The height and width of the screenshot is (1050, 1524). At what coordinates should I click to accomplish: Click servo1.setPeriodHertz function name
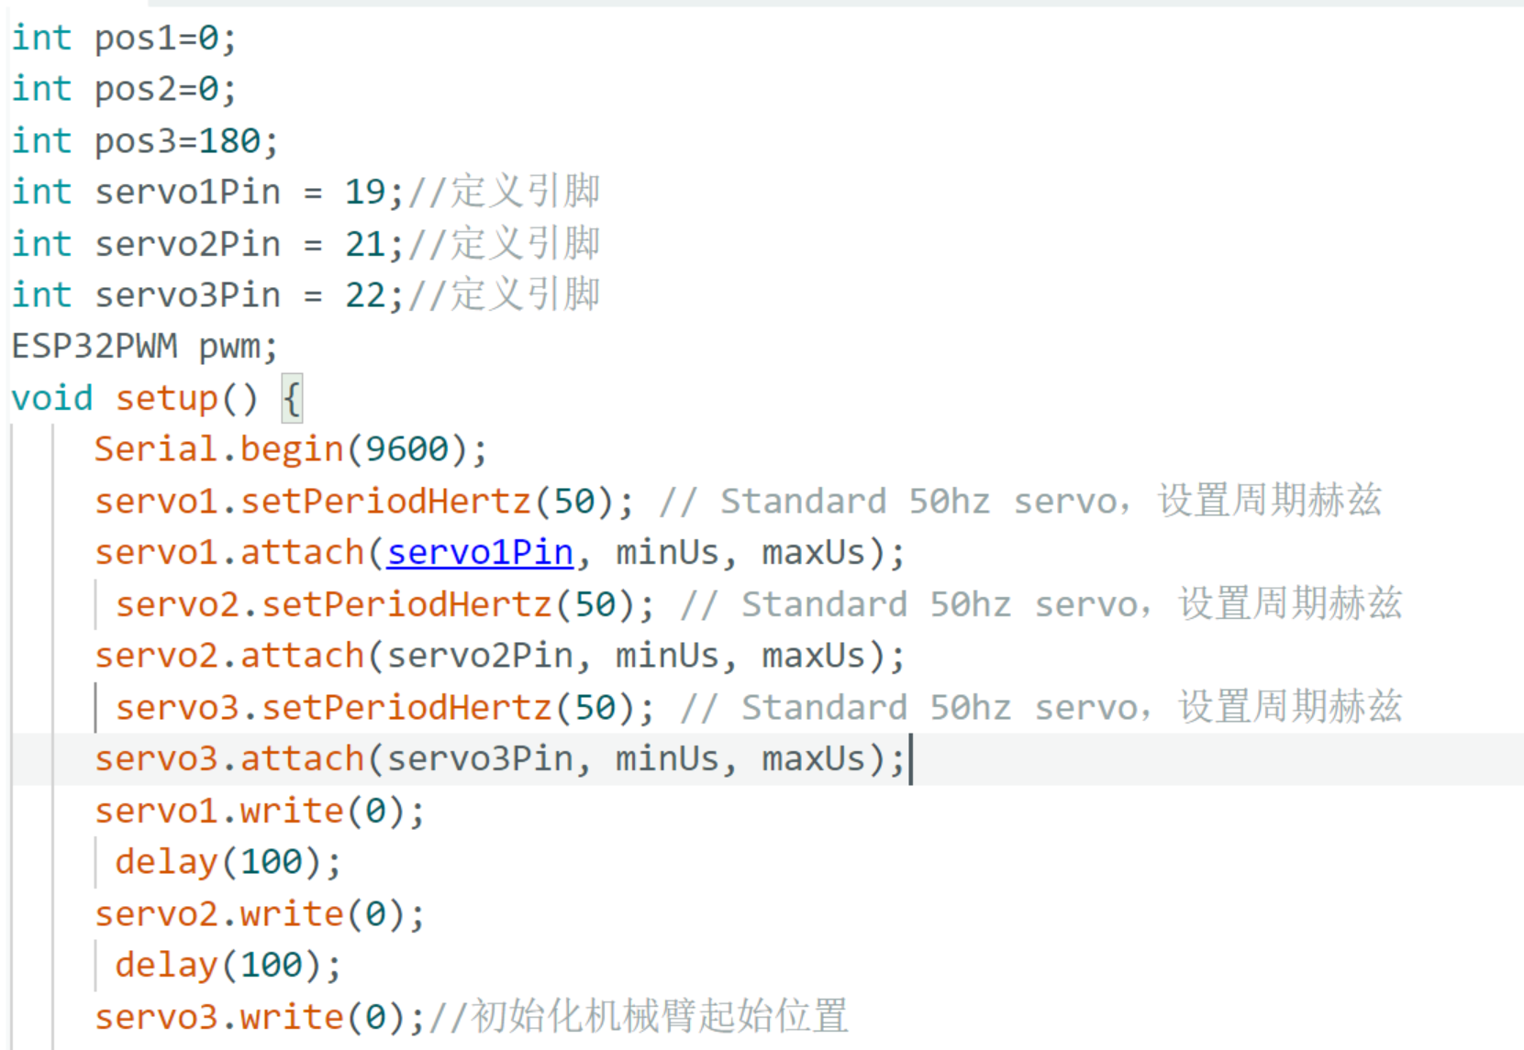pos(314,502)
